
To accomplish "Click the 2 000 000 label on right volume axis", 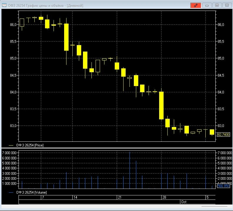I will coord(225,179).
